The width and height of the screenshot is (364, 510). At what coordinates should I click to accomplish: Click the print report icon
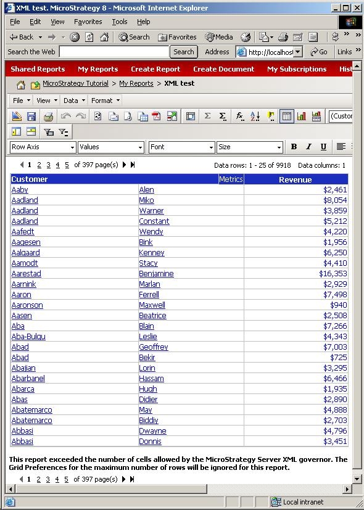(x=48, y=117)
